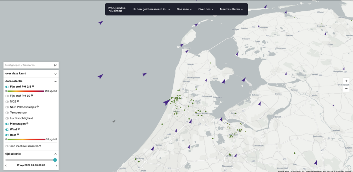Viewport: 353px width, 172px height.
Task: Open 'Ik ben geïnteresseerd in..' menu
Action: coord(152,9)
